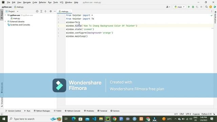Open the Edit menu
The height and width of the screenshot is (122, 217).
coord(14,2)
